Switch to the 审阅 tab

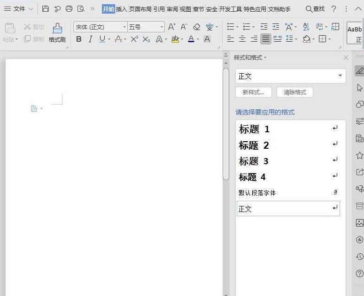172,9
